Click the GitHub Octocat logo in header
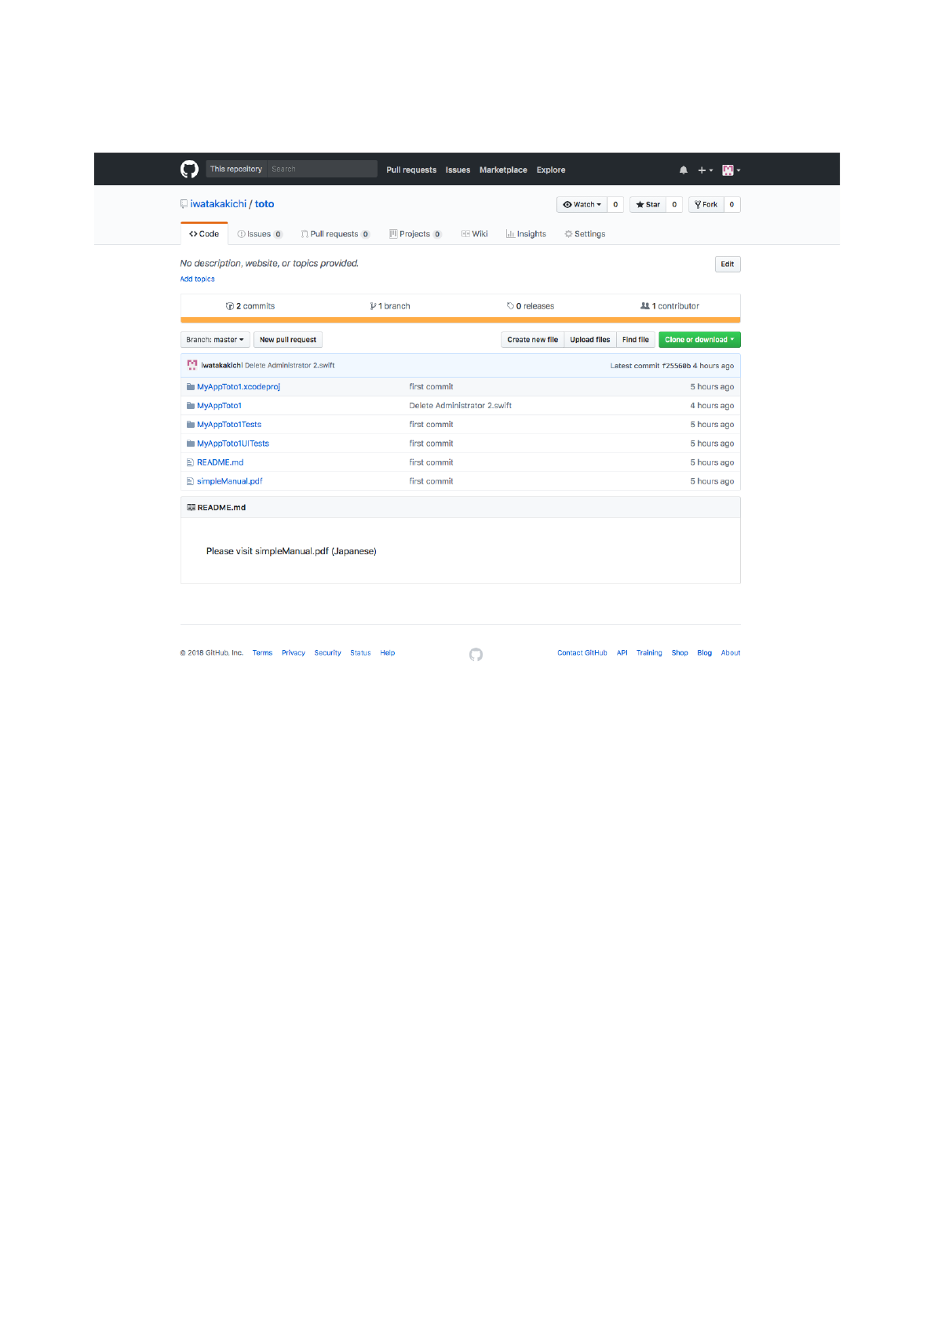Viewport: 934px width, 1322px height. (189, 169)
